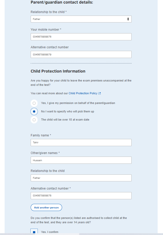Click the 'Your mobile number *' label
Viewport: 163px width, 235px height.
46,30
